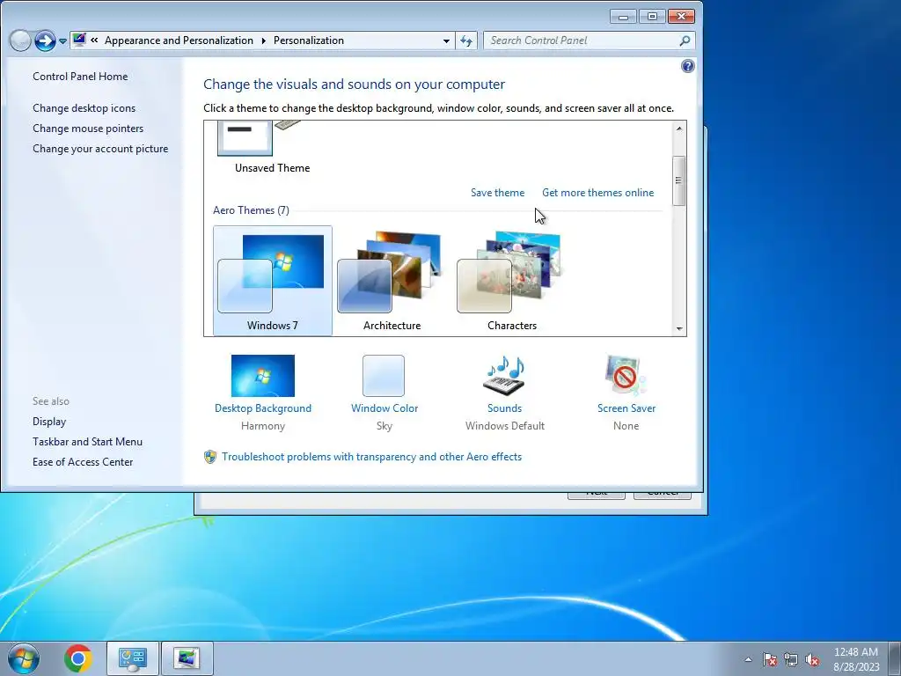Click the Aero troubleshoot shield icon
Image resolution: width=901 pixels, height=676 pixels.
click(210, 457)
